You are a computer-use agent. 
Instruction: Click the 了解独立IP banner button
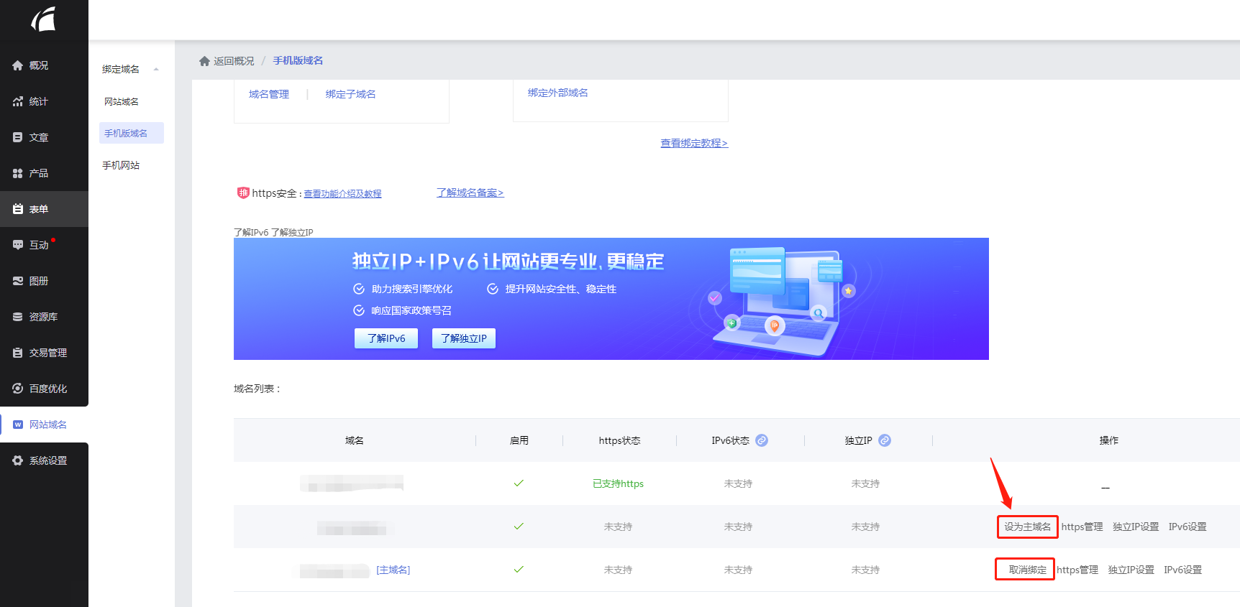pos(464,338)
